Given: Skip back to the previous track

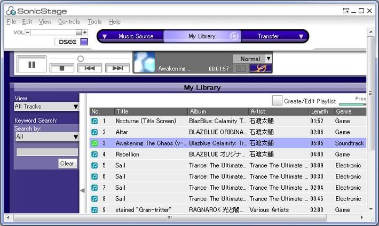Looking at the screenshot, I should point(90,68).
